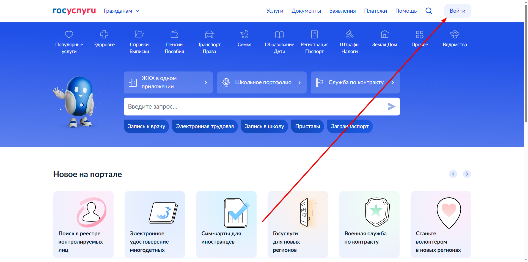Click the search magnifier icon in header
The height and width of the screenshot is (262, 528).
(x=429, y=11)
